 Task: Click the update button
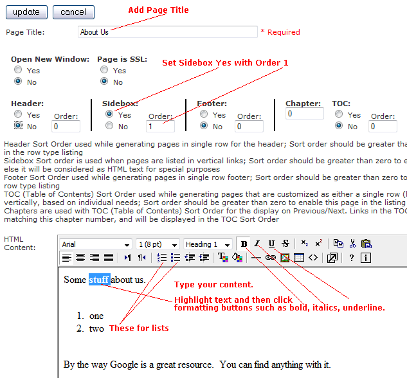pyautogui.click(x=26, y=12)
